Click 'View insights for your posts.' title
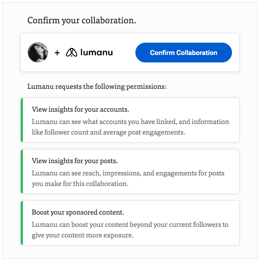258x259 pixels. [75, 161]
